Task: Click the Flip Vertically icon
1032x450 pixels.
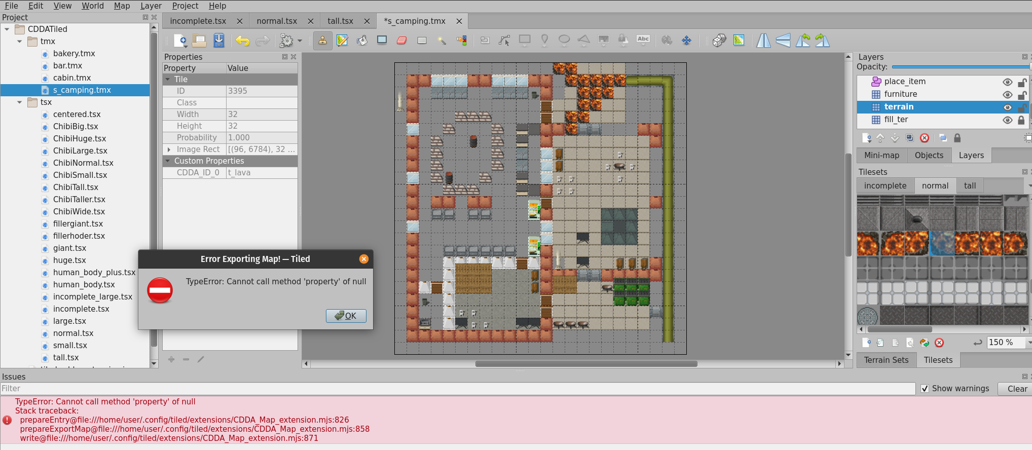Action: click(783, 41)
